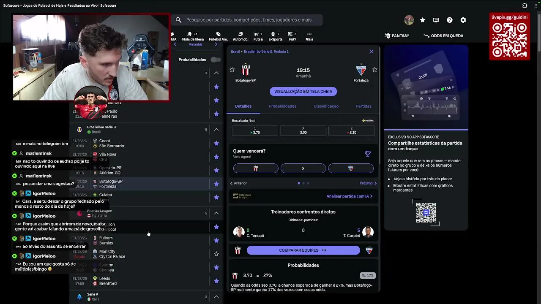Viewport: 541px width, 304px height.
Task: Switch to the Partidas tab
Action: pyautogui.click(x=363, y=106)
